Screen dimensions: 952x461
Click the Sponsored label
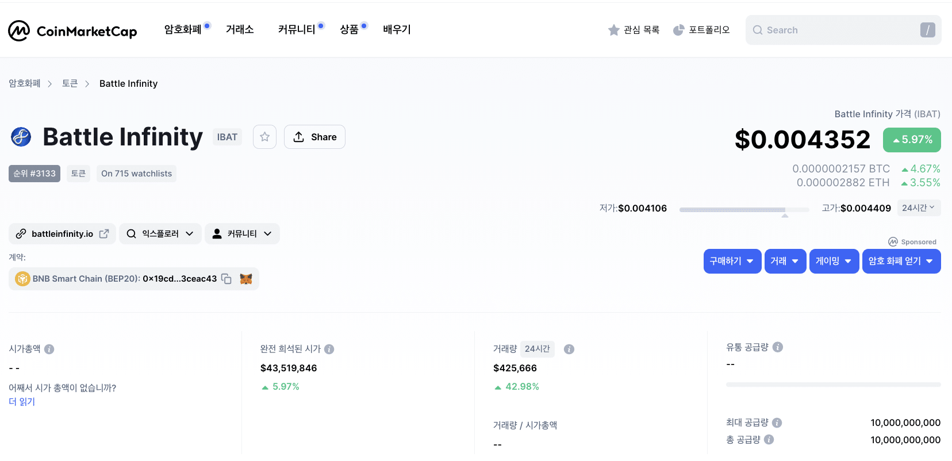pos(912,242)
